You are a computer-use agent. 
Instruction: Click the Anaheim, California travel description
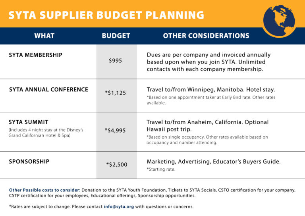tap(207, 125)
